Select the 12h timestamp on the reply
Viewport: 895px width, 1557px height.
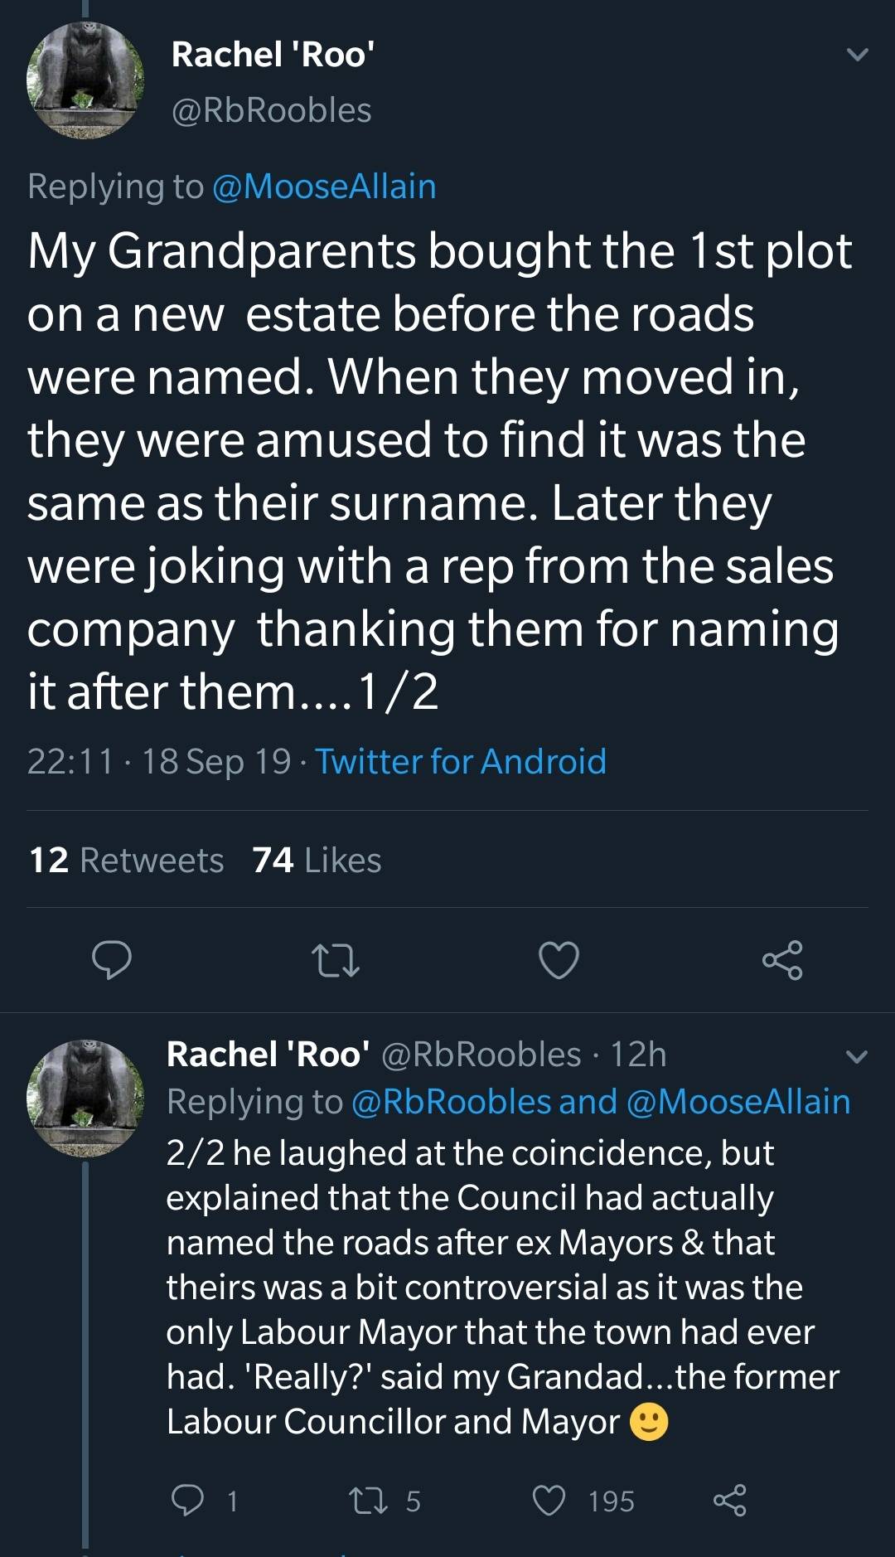(x=638, y=1055)
